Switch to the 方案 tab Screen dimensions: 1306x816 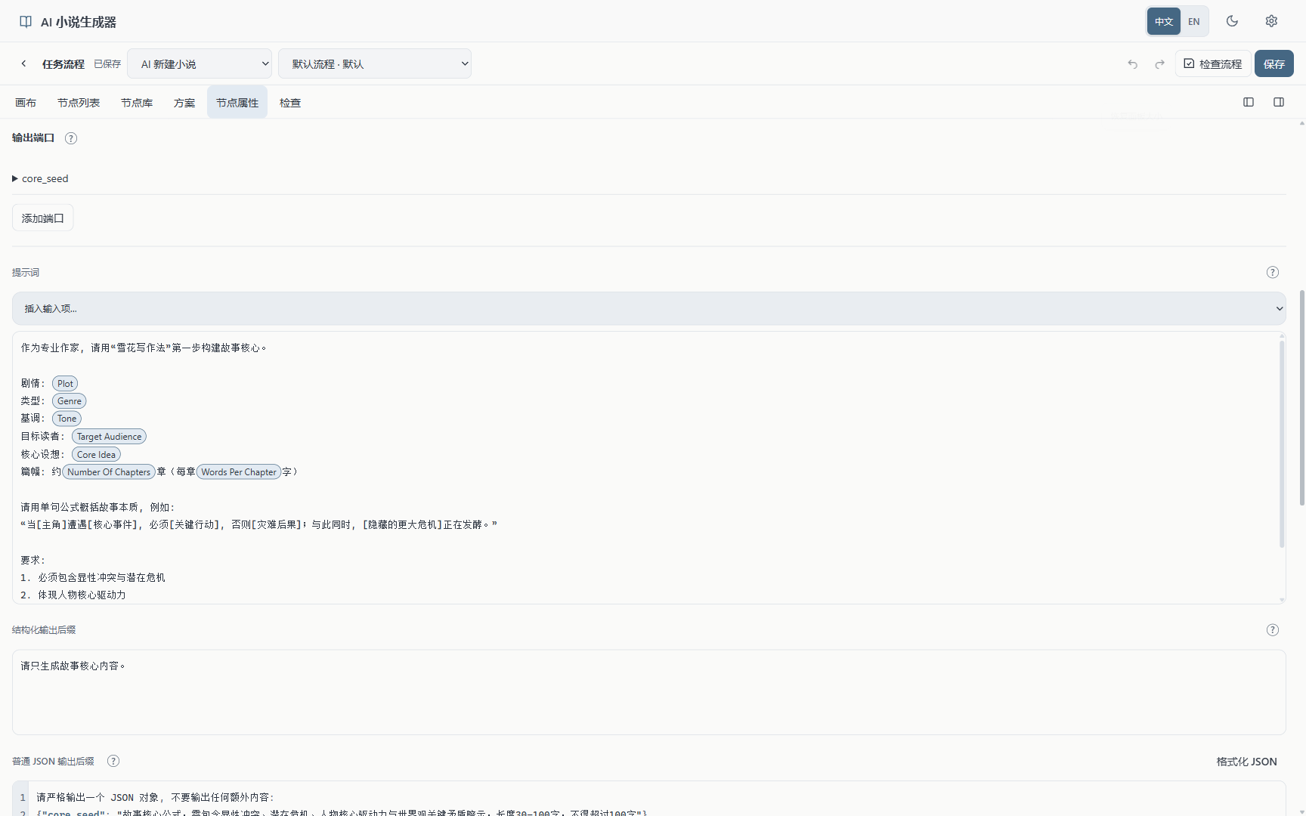184,102
